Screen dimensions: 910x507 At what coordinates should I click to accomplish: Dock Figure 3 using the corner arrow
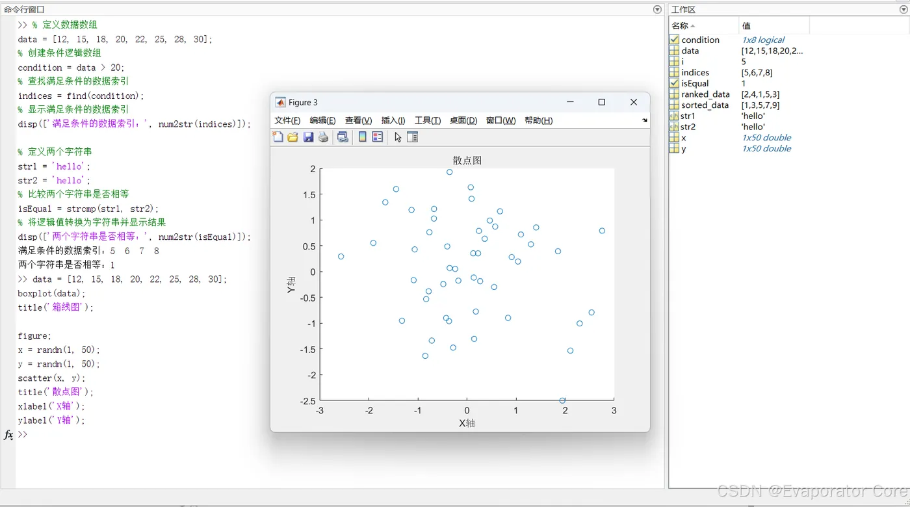(645, 120)
